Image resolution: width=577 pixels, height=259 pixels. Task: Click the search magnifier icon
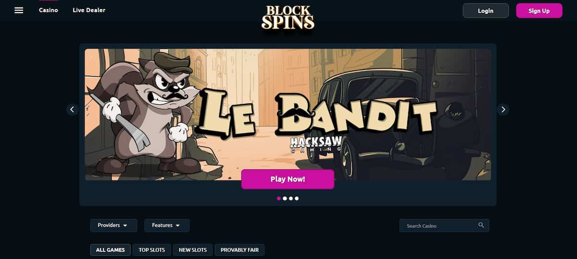[481, 225]
